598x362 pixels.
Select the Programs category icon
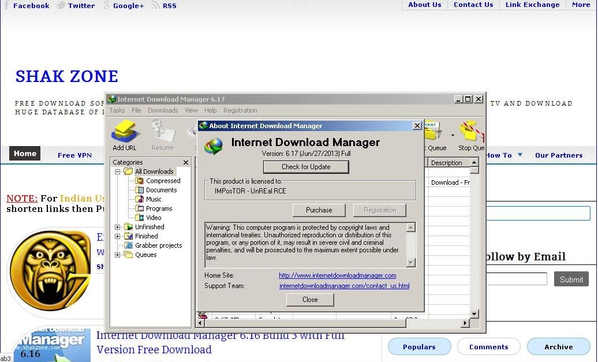pos(140,208)
